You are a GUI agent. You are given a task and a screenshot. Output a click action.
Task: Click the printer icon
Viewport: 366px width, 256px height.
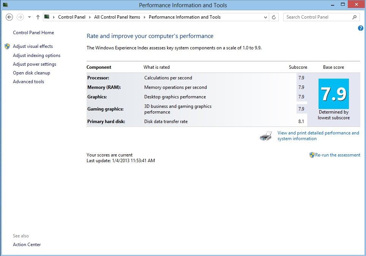[x=266, y=136]
